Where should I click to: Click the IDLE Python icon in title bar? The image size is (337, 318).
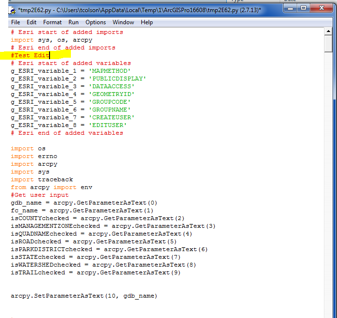[12, 10]
